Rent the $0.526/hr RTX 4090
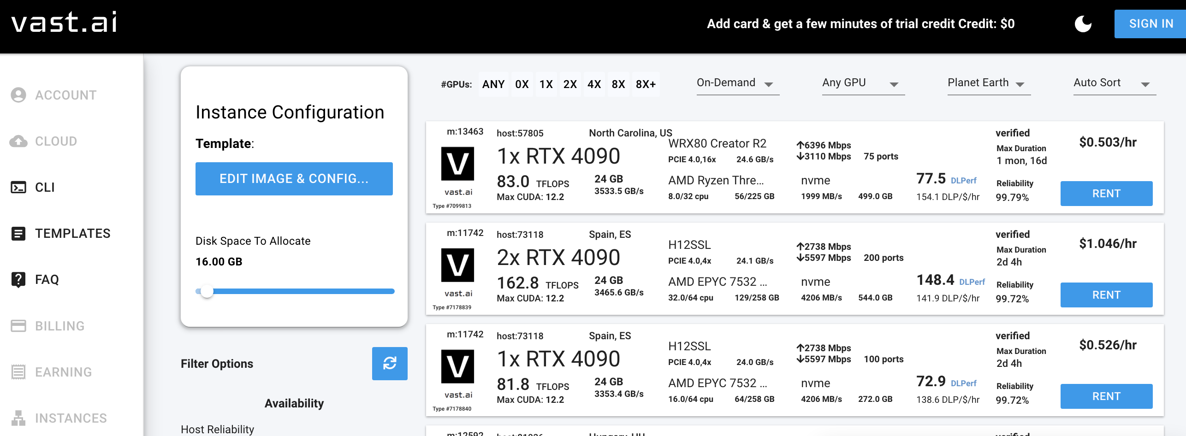This screenshot has height=436, width=1186. (x=1106, y=396)
